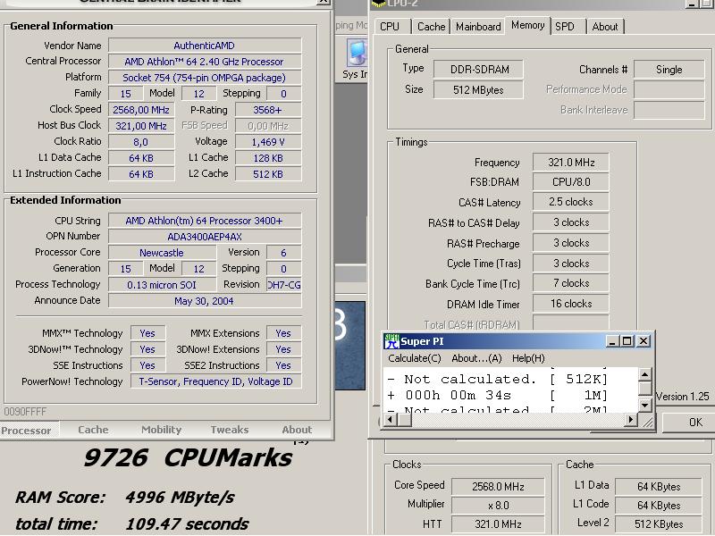
Task: Open the Tweaks tab in Central Brain Identifier
Action: 230,430
